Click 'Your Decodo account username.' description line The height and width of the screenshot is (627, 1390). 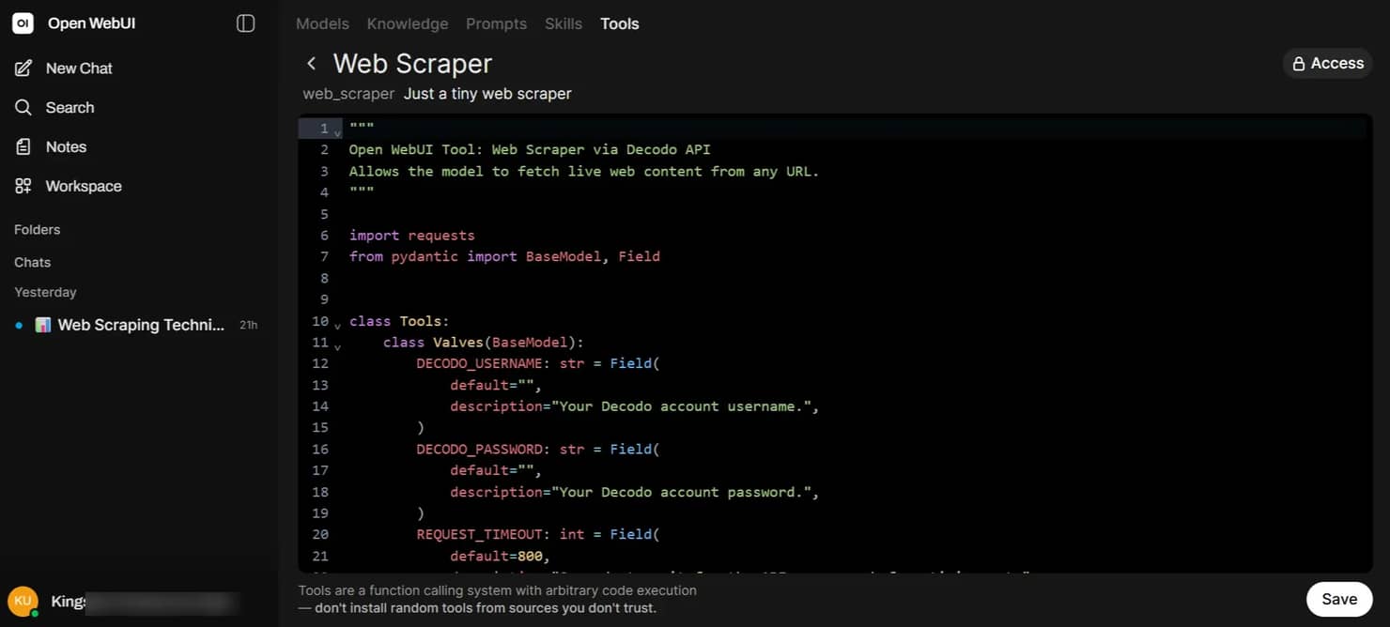tap(635, 406)
